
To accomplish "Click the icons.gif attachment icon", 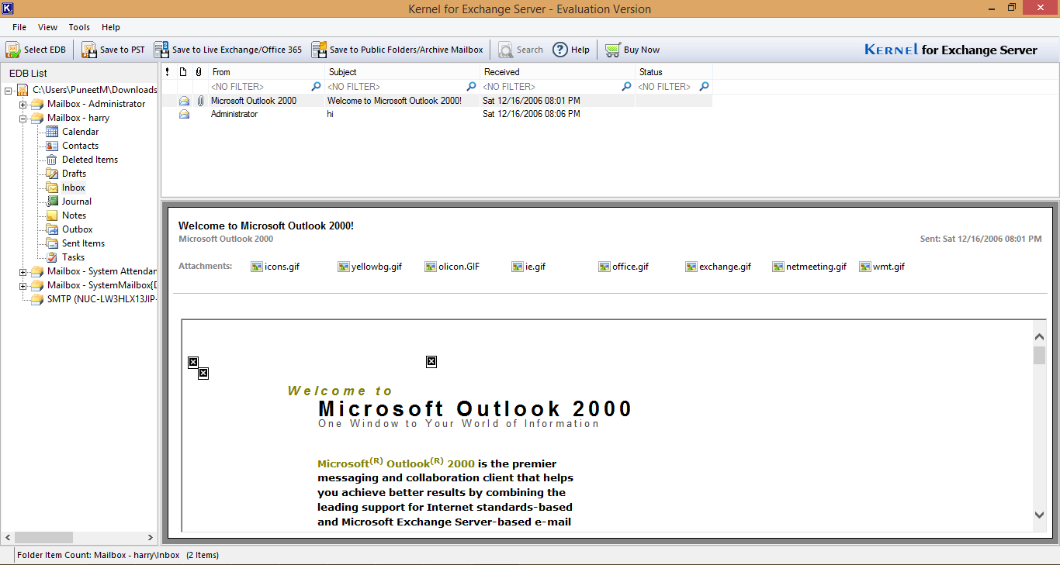I will (257, 267).
